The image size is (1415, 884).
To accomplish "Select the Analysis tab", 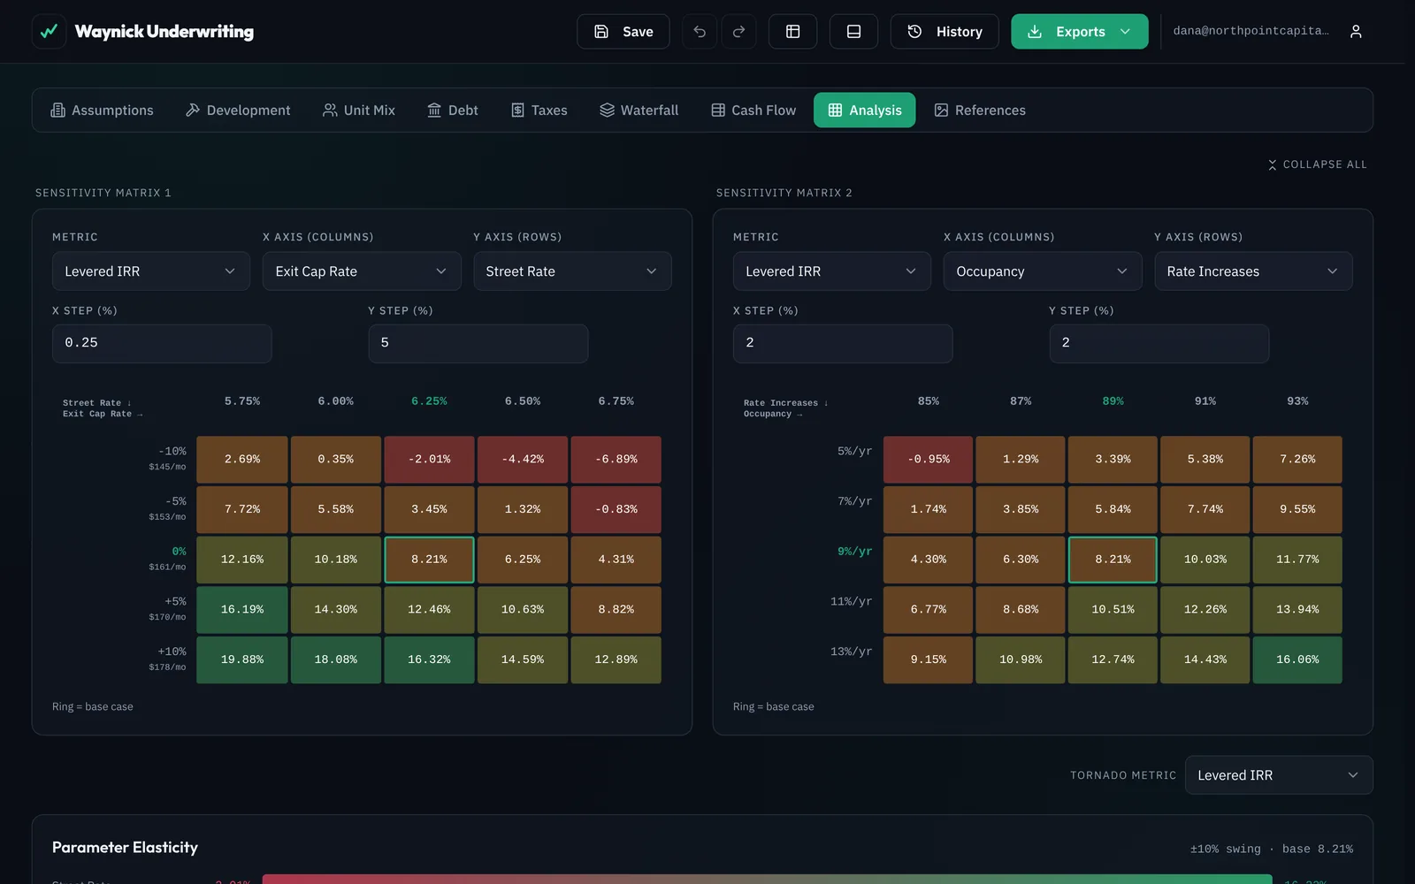I will point(865,110).
